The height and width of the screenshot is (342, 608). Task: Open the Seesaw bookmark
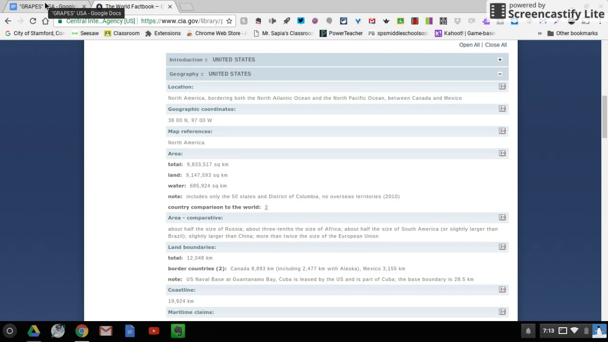pyautogui.click(x=85, y=33)
